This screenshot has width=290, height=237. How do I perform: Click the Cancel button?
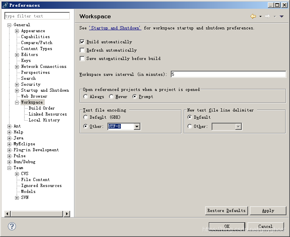265,226
